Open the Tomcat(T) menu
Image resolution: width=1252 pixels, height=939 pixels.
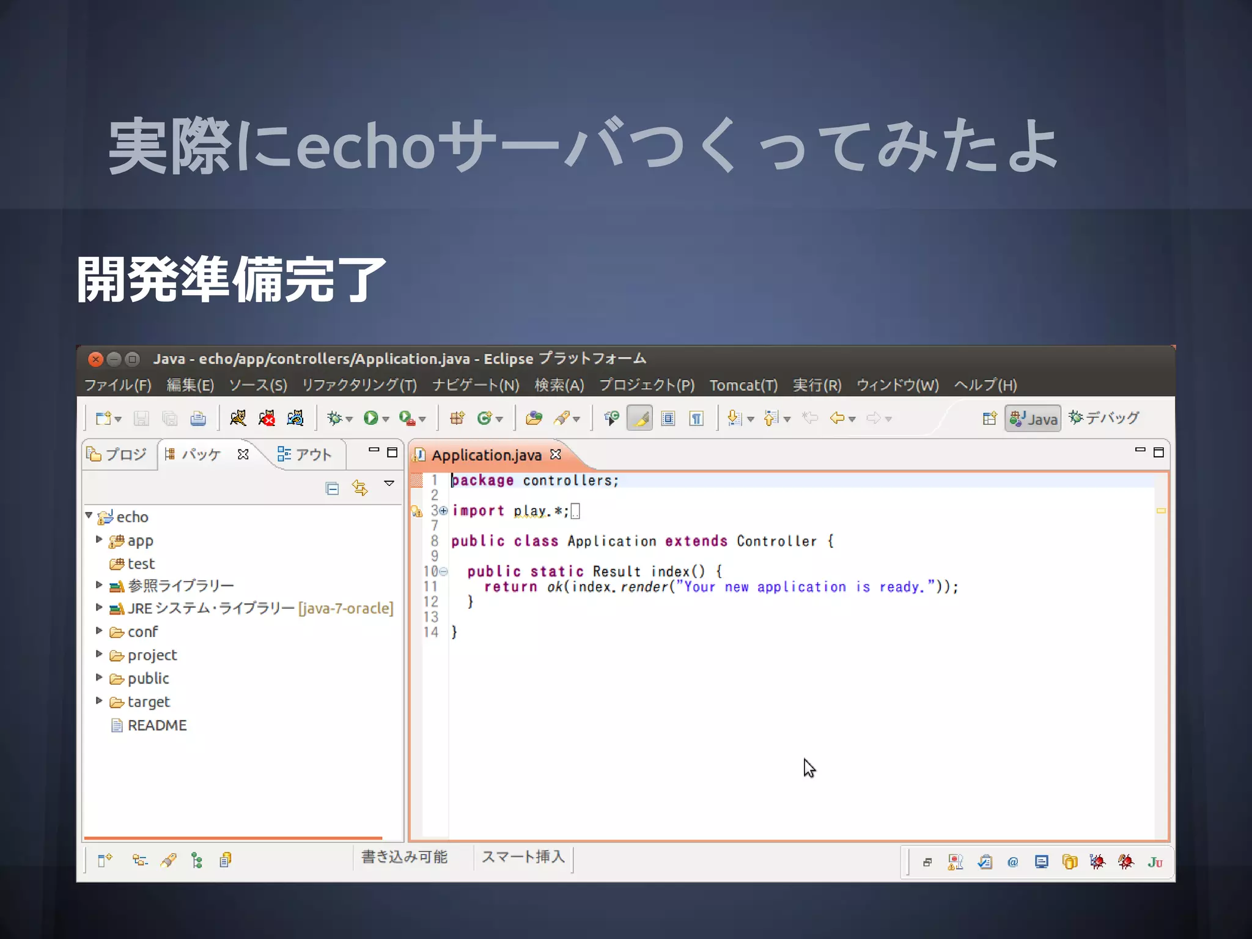pyautogui.click(x=743, y=385)
